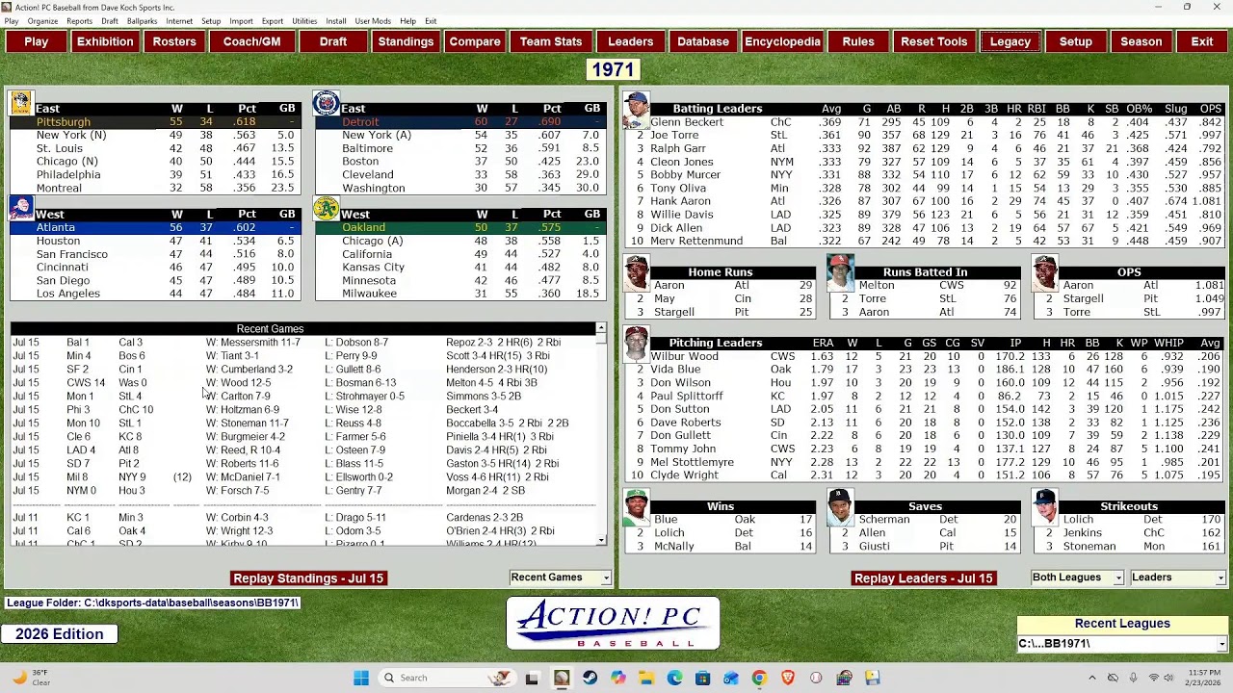The height and width of the screenshot is (693, 1233).
Task: Click the Play button
Action: tap(37, 41)
